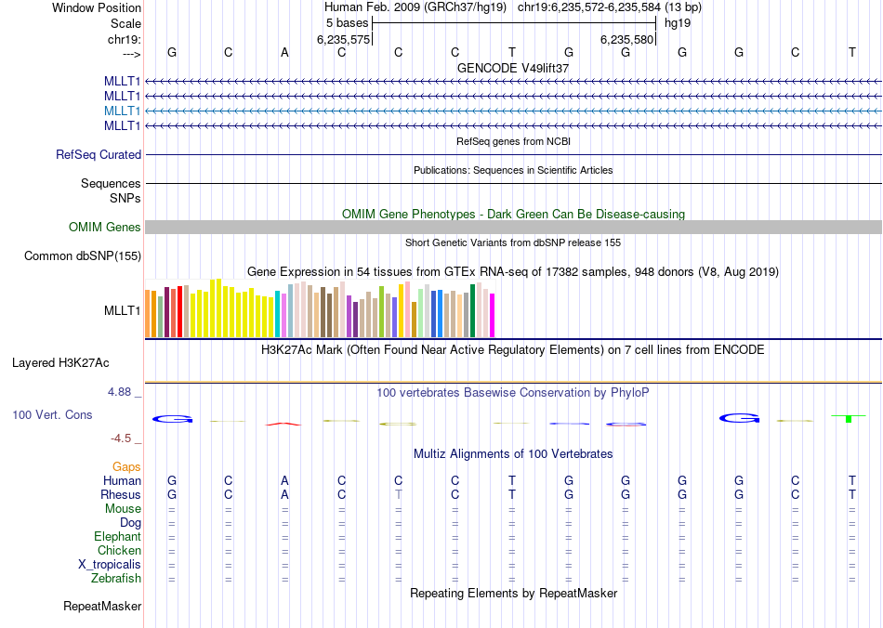Select the OMIM Genes track label
Image resolution: width=883 pixels, height=628 pixels.
click(105, 227)
